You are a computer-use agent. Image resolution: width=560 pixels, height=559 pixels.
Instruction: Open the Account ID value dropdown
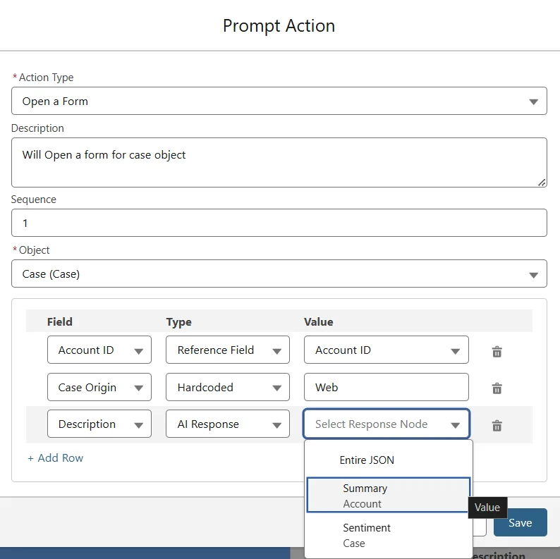tap(386, 350)
